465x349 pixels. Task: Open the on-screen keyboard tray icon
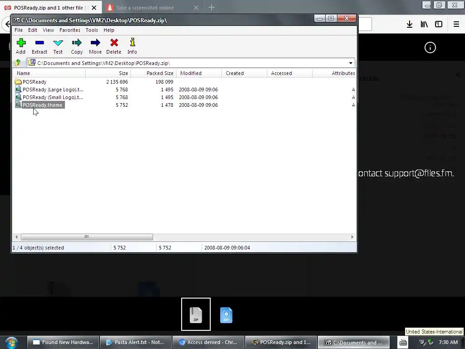click(403, 343)
